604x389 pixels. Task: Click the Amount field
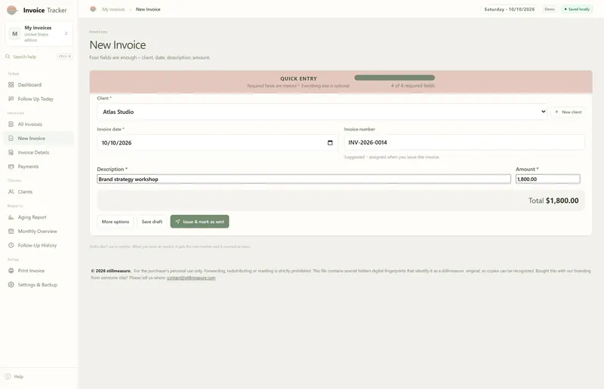[548, 179]
